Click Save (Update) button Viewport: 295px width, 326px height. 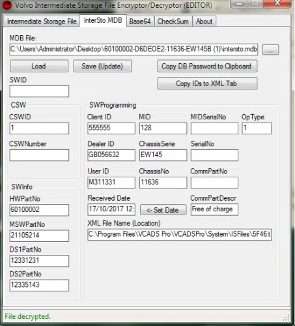(102, 66)
